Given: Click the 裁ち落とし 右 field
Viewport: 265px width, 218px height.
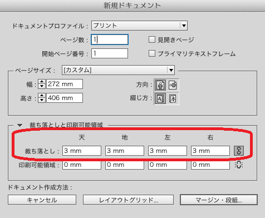Looking at the screenshot, I should (210, 151).
